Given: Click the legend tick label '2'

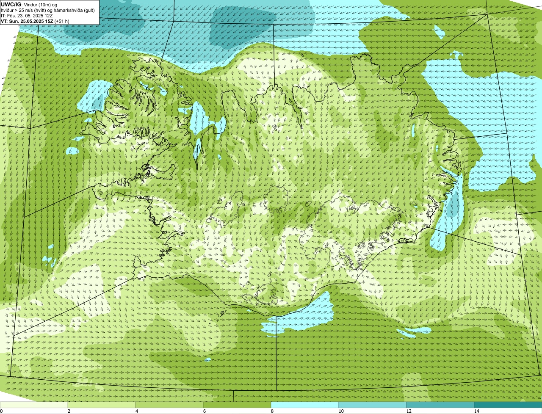Looking at the screenshot, I should click(x=69, y=411).
